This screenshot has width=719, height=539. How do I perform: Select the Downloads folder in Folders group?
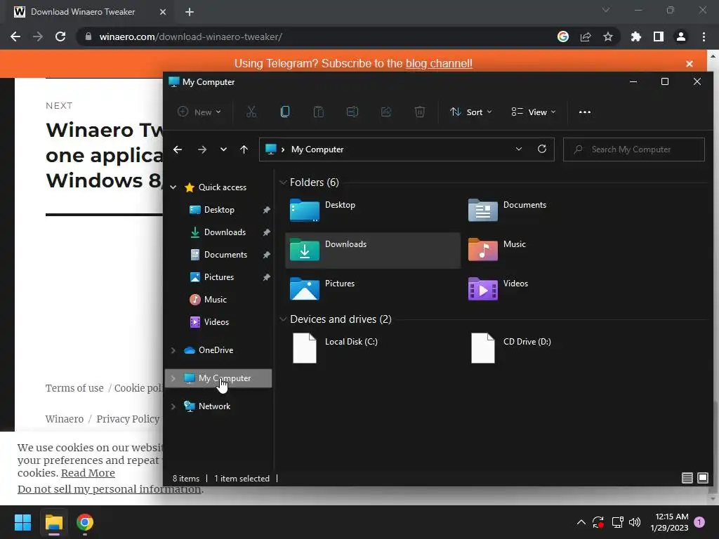tap(373, 251)
